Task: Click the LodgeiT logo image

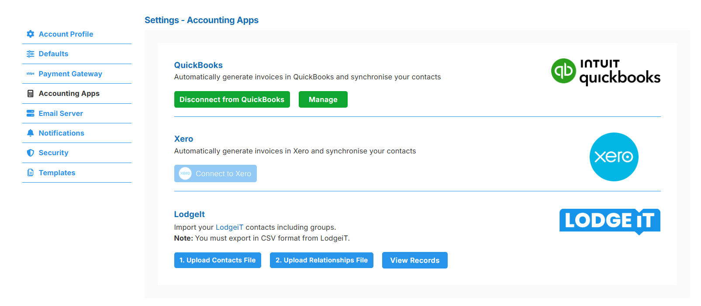Action: coord(610,221)
